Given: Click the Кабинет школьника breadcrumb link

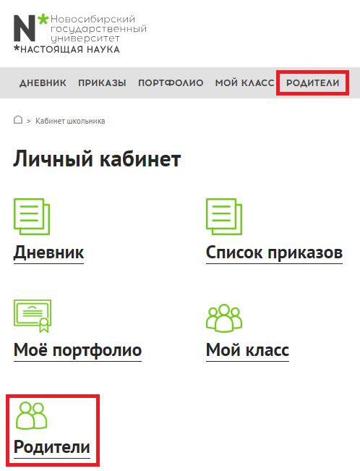Looking at the screenshot, I should [x=70, y=121].
